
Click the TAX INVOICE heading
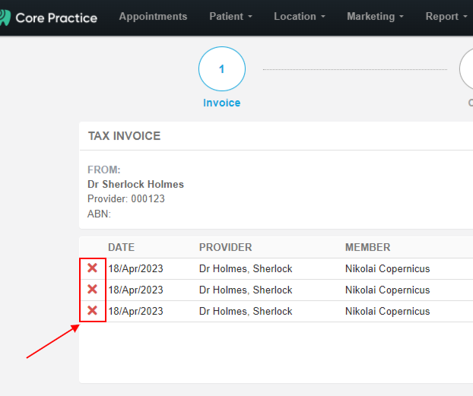pyautogui.click(x=124, y=136)
